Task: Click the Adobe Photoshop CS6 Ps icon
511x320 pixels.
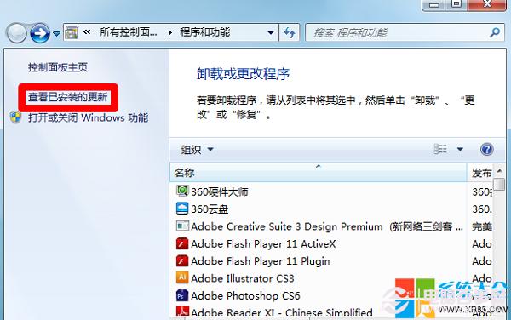Action: pos(182,295)
